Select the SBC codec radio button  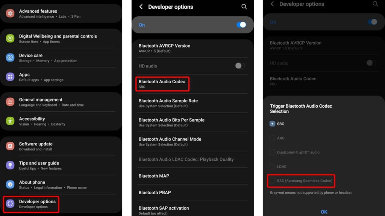tap(273, 124)
